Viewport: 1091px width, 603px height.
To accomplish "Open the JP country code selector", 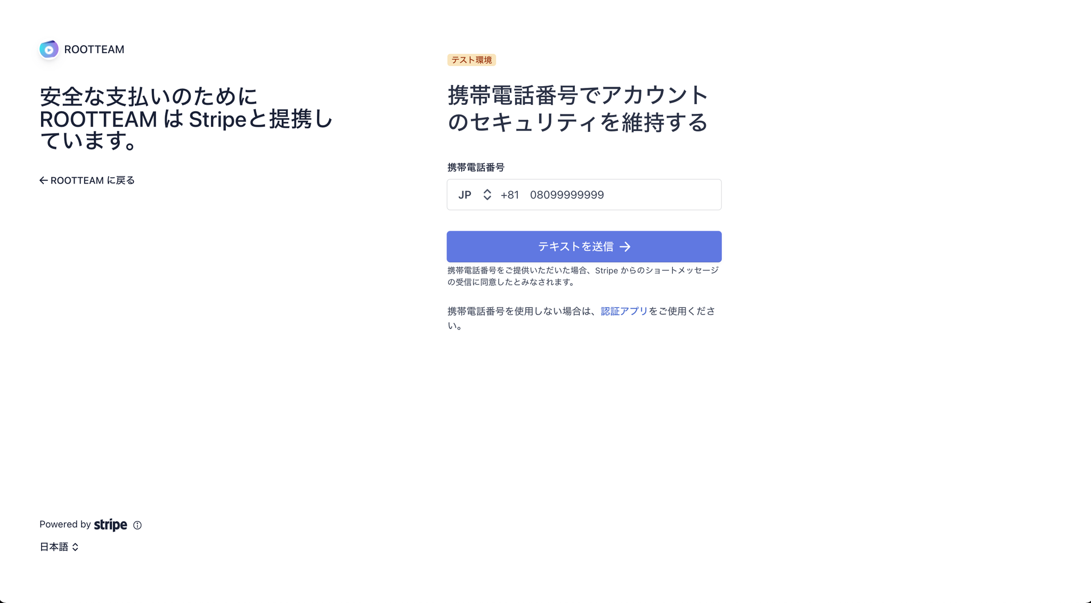I will (x=475, y=195).
